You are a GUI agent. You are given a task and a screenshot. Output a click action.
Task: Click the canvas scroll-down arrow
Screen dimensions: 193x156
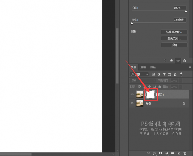pyautogui.click(x=117, y=150)
